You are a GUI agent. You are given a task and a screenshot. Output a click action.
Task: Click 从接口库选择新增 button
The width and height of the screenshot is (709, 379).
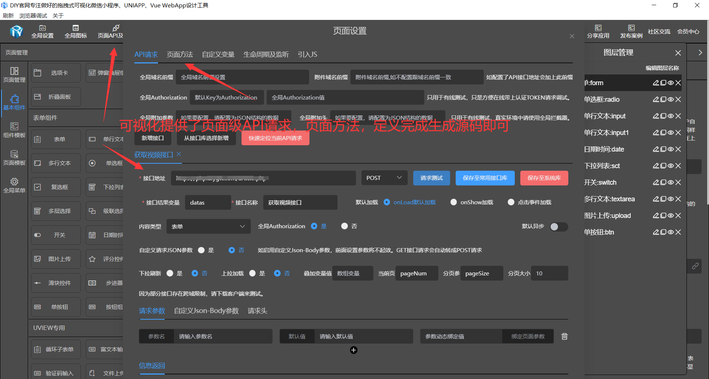click(206, 138)
